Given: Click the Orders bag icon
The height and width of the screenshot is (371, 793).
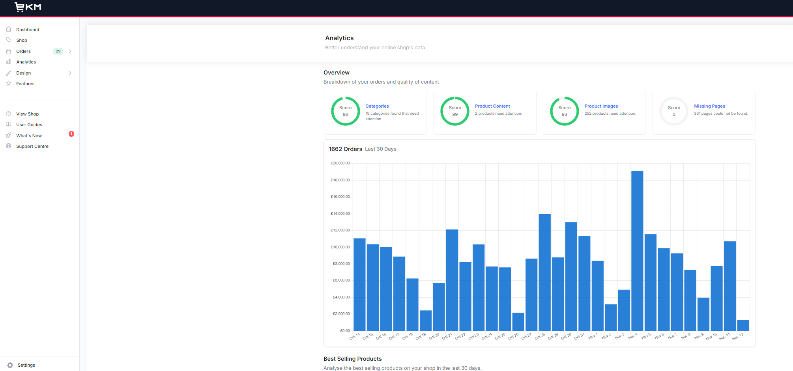Looking at the screenshot, I should [9, 51].
